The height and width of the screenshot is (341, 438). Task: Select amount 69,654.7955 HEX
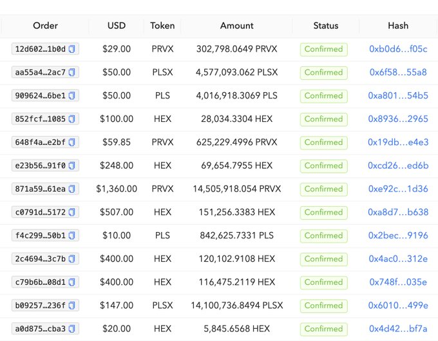236,166
